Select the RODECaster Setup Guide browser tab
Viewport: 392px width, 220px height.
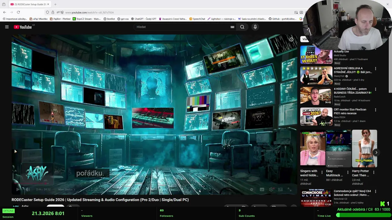[30, 4]
